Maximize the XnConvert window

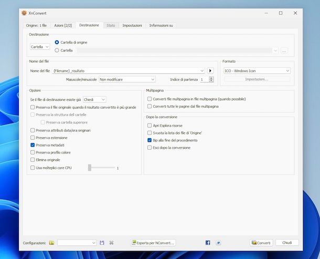[x=281, y=13]
